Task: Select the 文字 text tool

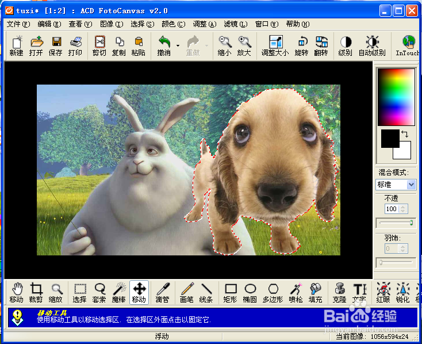Action: pyautogui.click(x=359, y=293)
